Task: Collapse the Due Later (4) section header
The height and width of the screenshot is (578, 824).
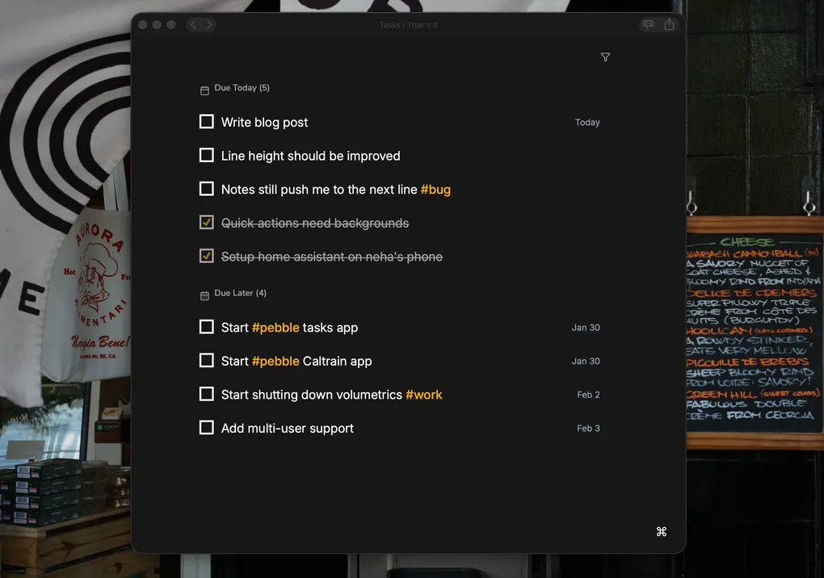Action: [x=240, y=293]
